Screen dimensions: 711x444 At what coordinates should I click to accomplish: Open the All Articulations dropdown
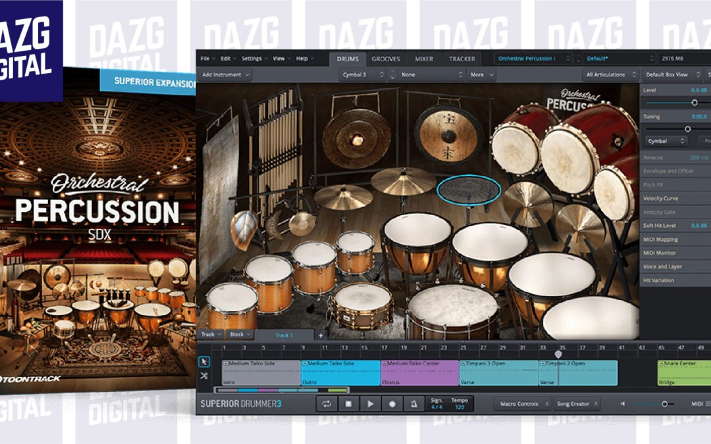[x=610, y=75]
